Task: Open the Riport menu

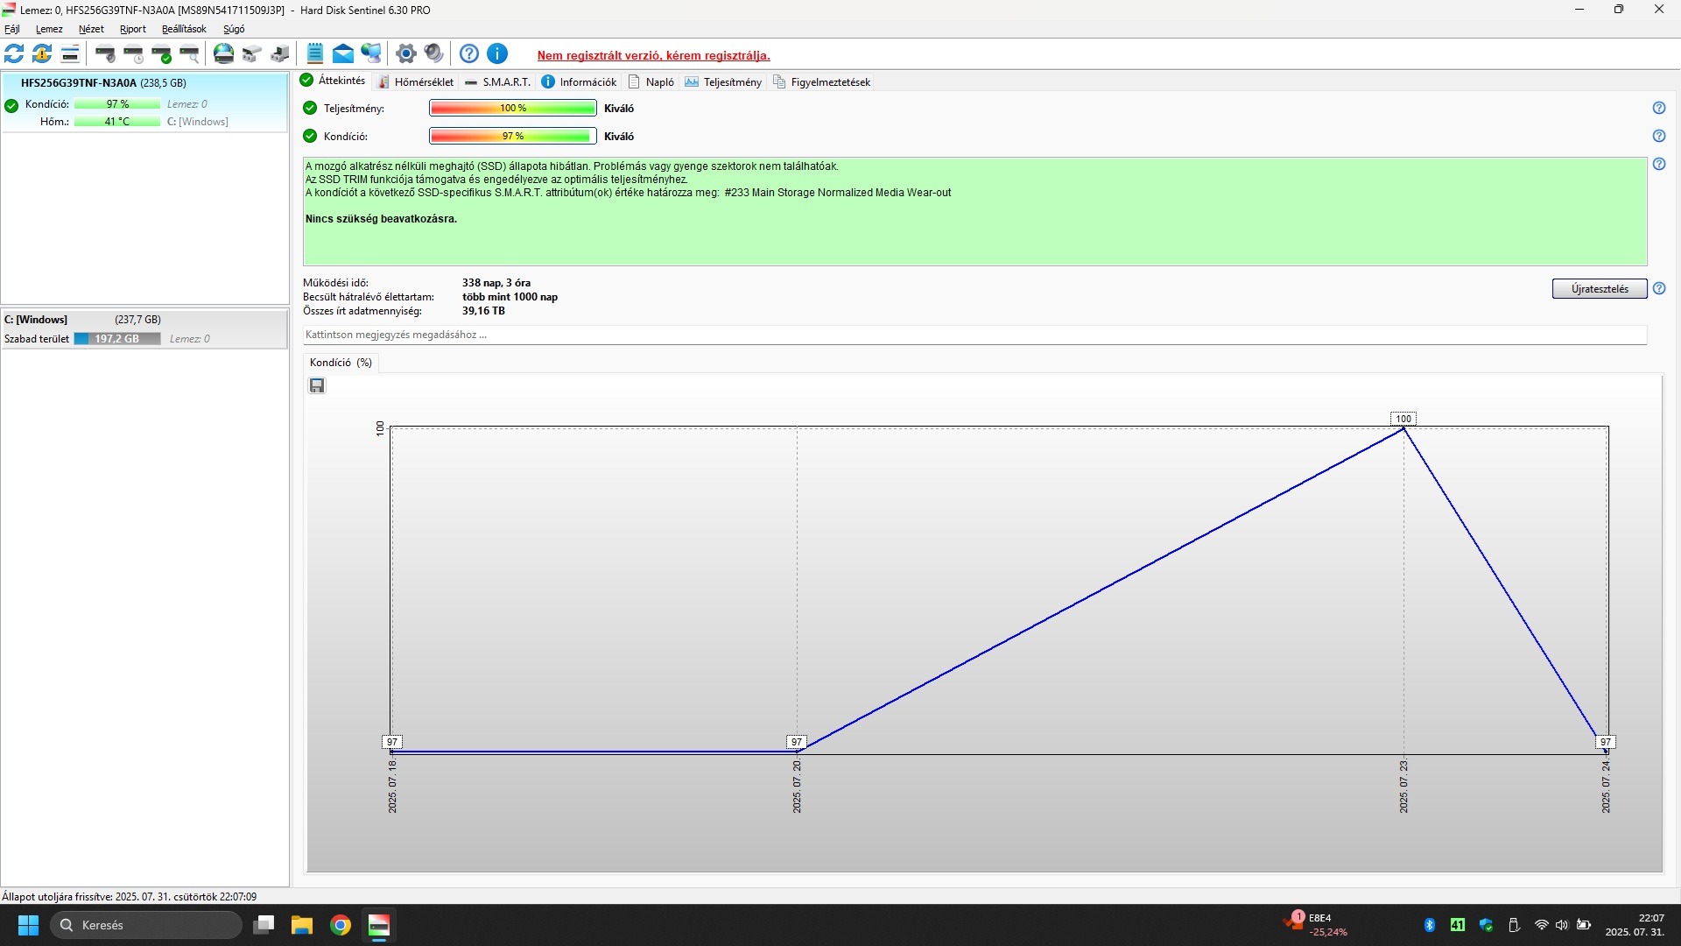Action: click(x=132, y=29)
